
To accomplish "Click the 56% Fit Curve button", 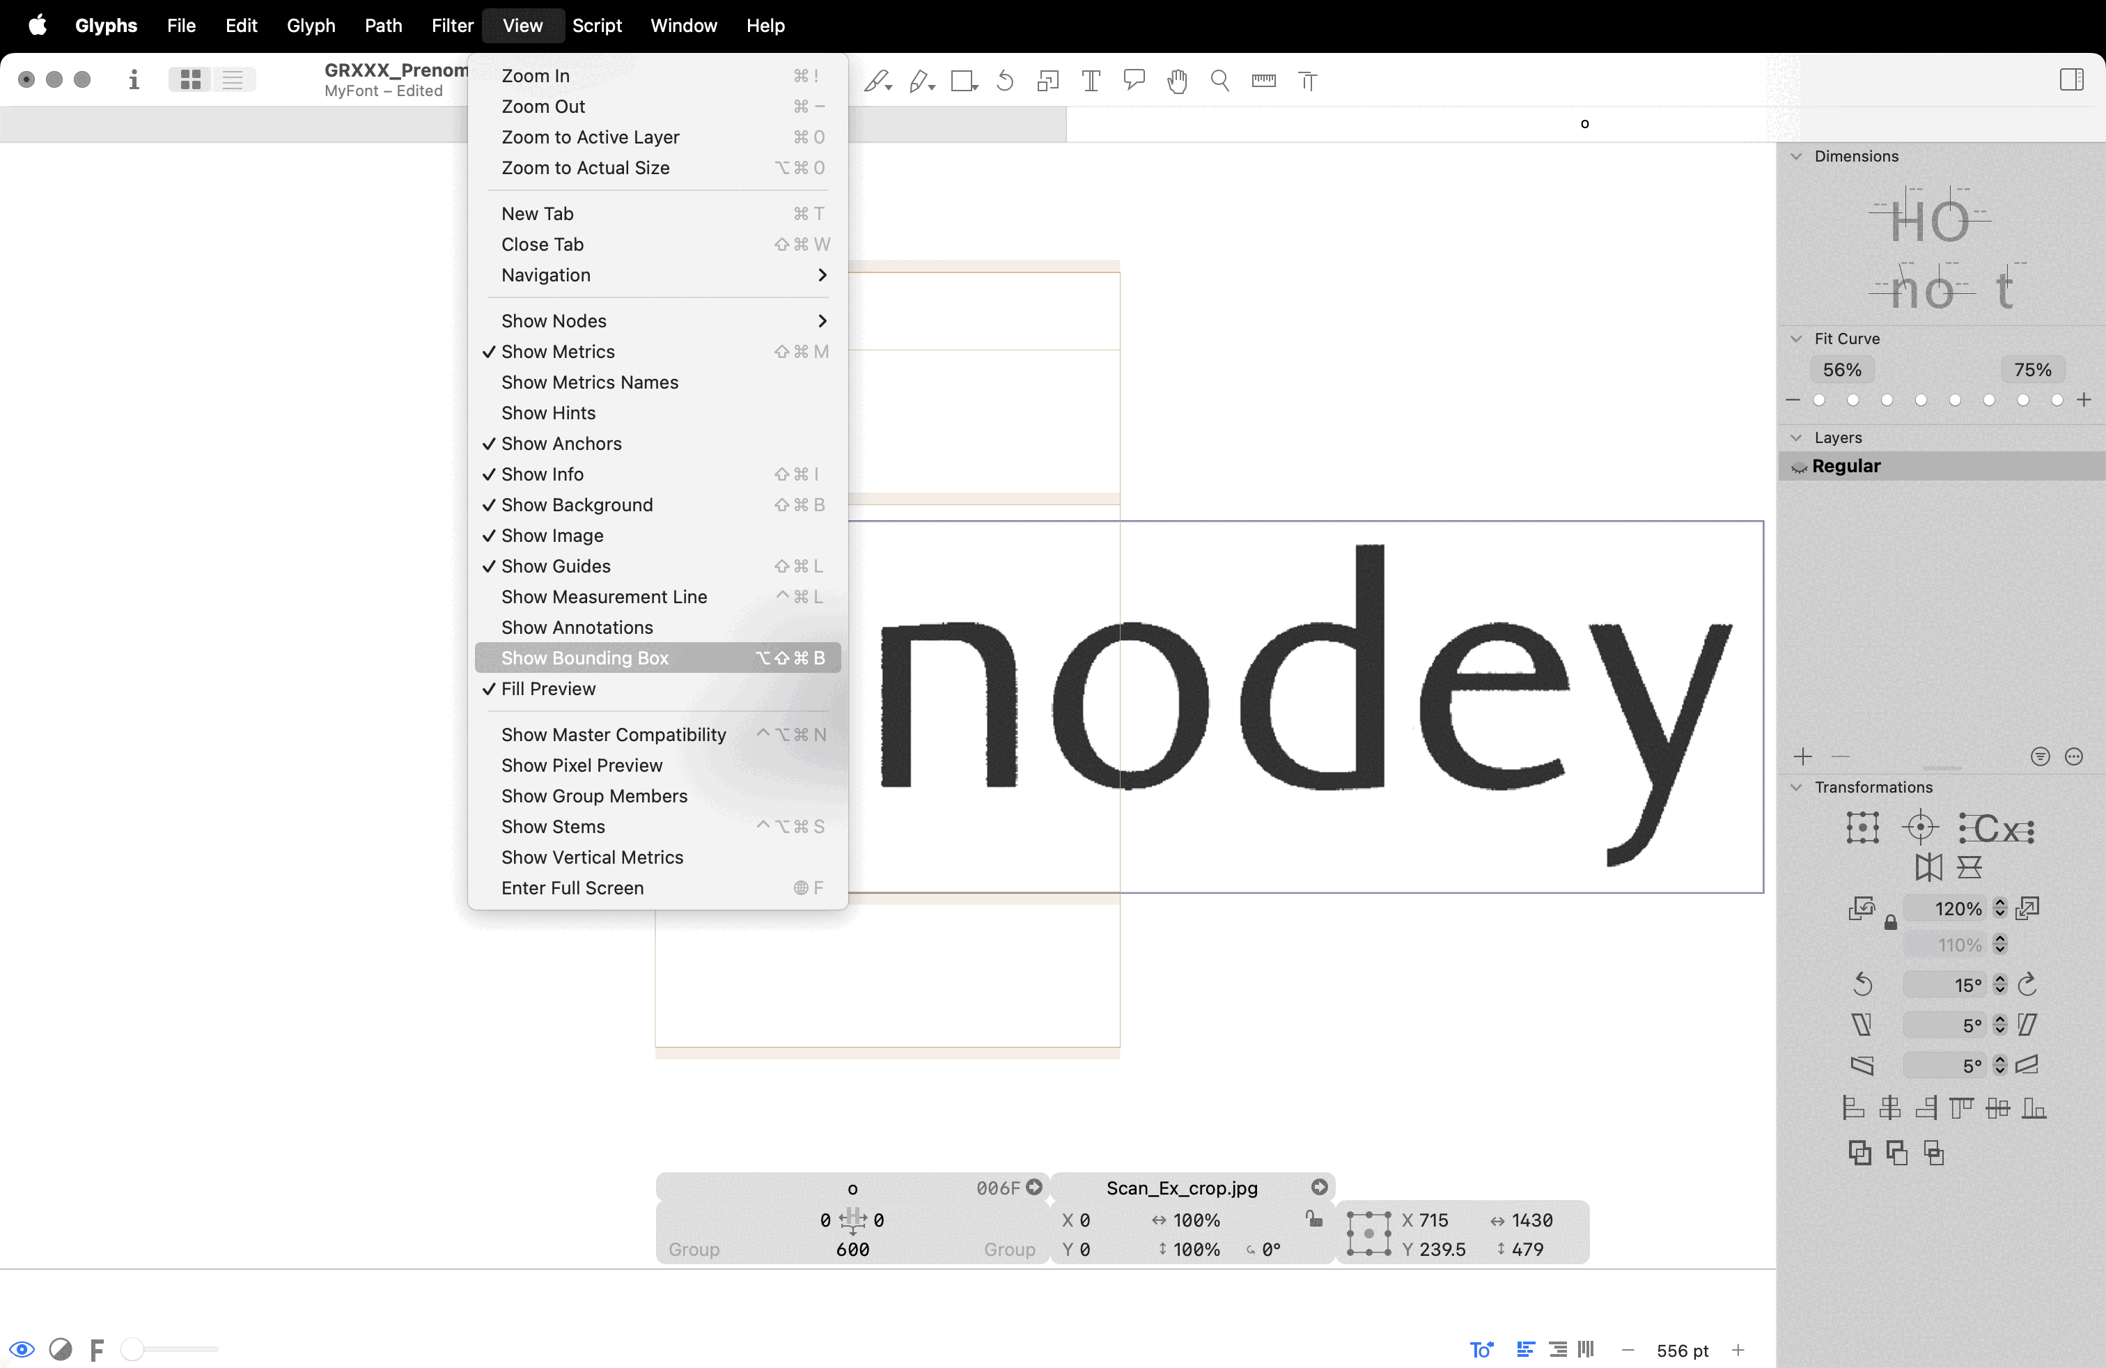I will (1841, 370).
